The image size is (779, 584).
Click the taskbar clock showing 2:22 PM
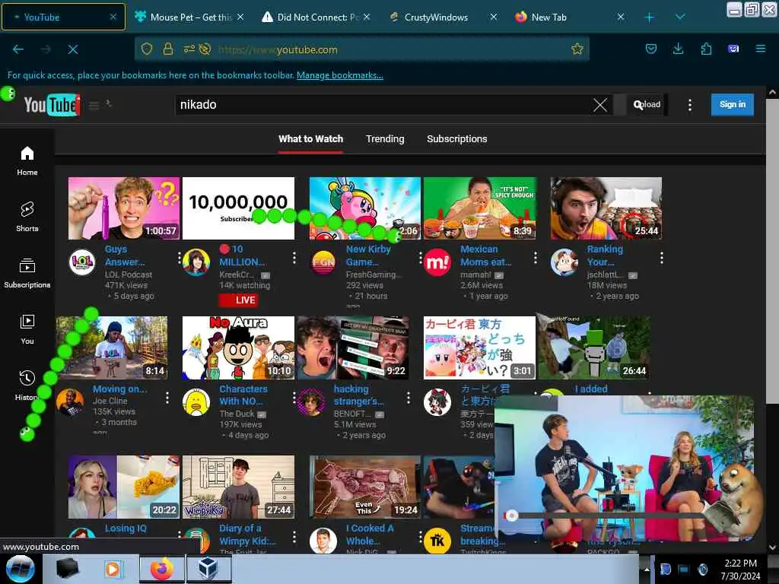click(x=740, y=570)
